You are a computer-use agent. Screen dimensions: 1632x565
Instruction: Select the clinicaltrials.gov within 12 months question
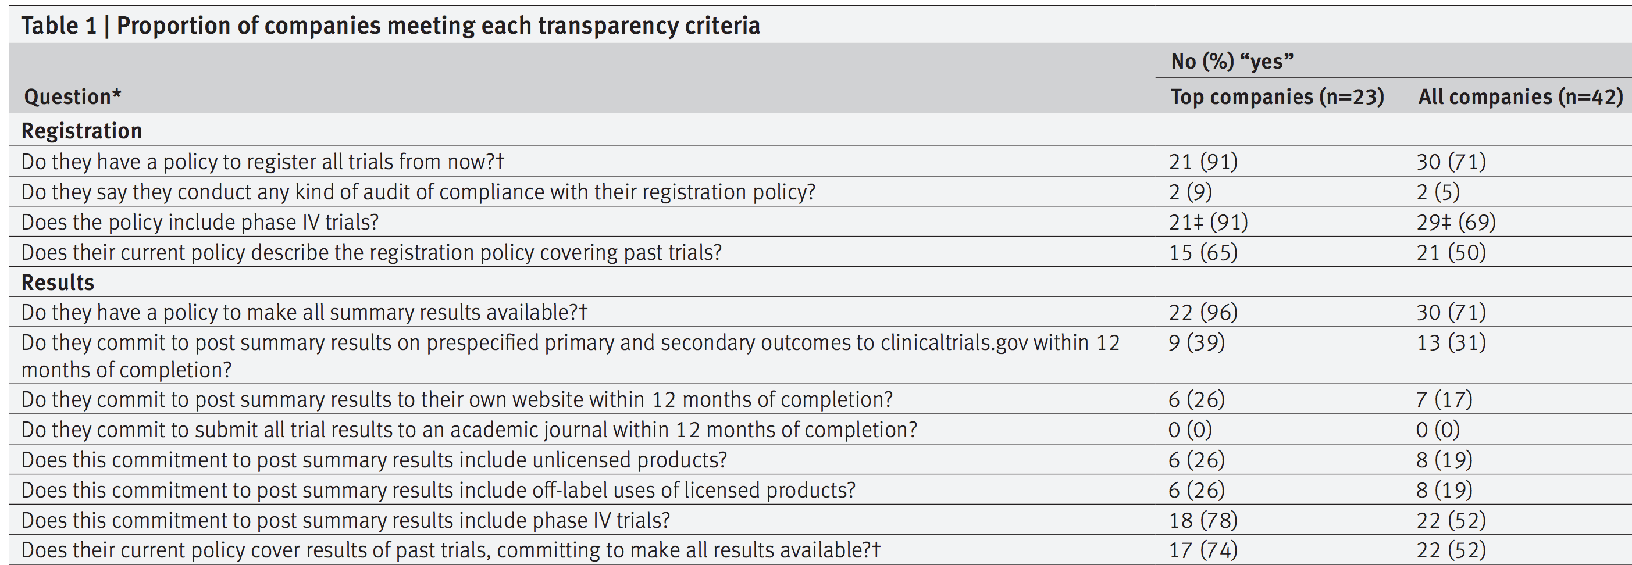click(570, 355)
